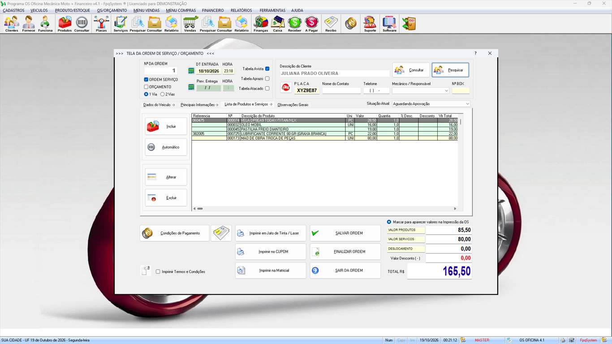Click the Condições de Pagamento button
The image size is (612, 344).
175,233
